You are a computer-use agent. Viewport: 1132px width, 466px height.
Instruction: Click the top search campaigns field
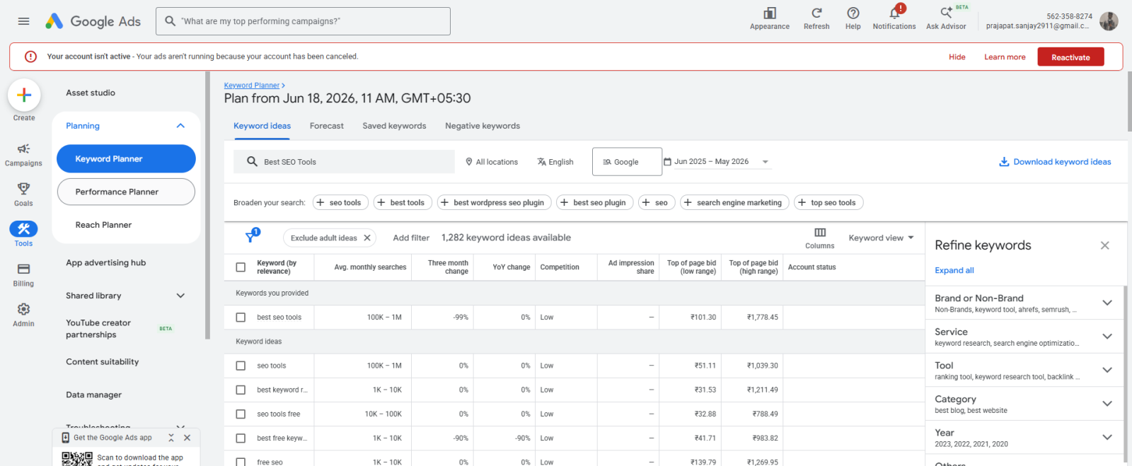coord(303,21)
